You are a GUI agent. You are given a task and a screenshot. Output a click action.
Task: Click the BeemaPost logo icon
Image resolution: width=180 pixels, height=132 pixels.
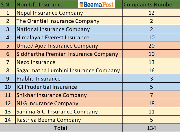[97, 4]
